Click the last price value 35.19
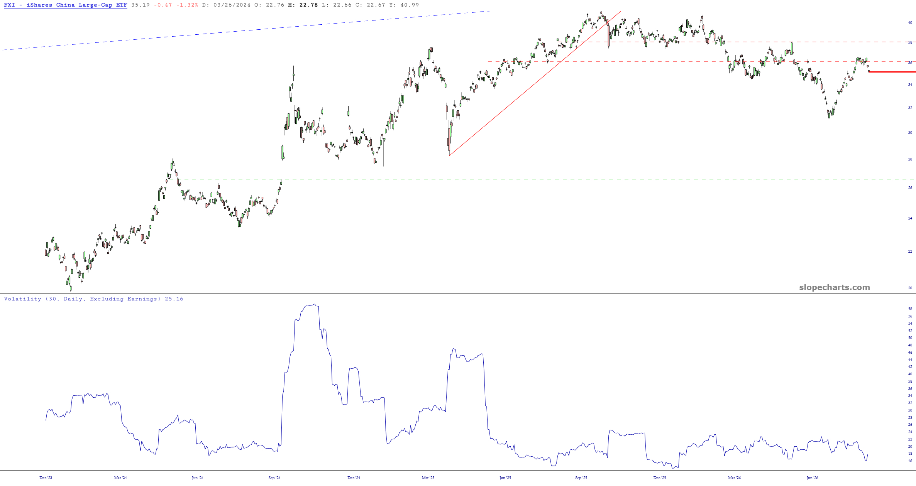This screenshot has width=916, height=486. click(x=141, y=5)
